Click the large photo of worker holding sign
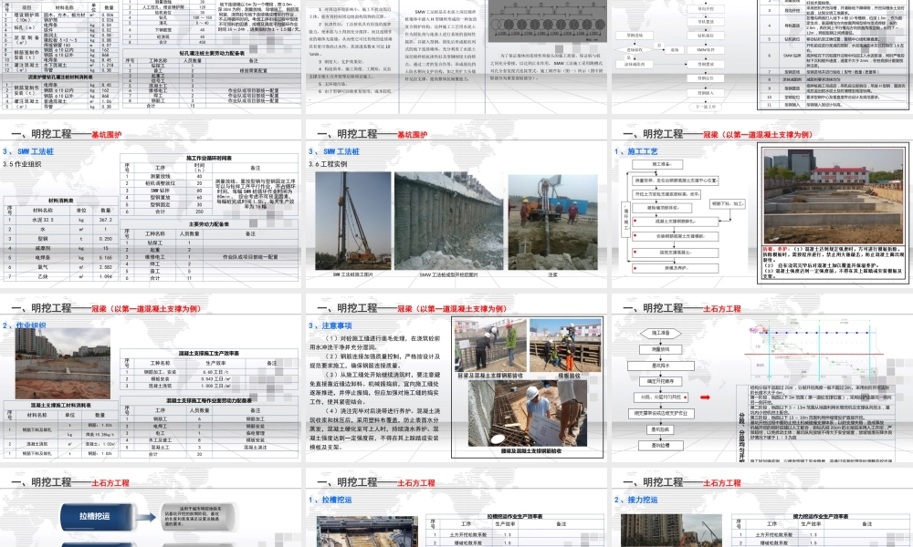 pyautogui.click(x=527, y=413)
